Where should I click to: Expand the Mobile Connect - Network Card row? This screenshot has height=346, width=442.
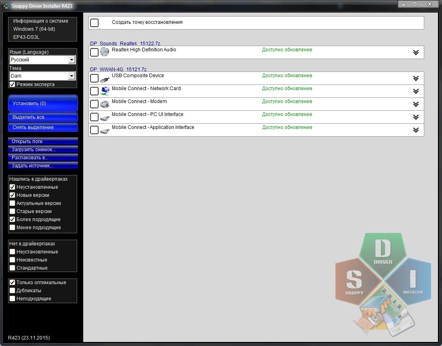point(416,91)
